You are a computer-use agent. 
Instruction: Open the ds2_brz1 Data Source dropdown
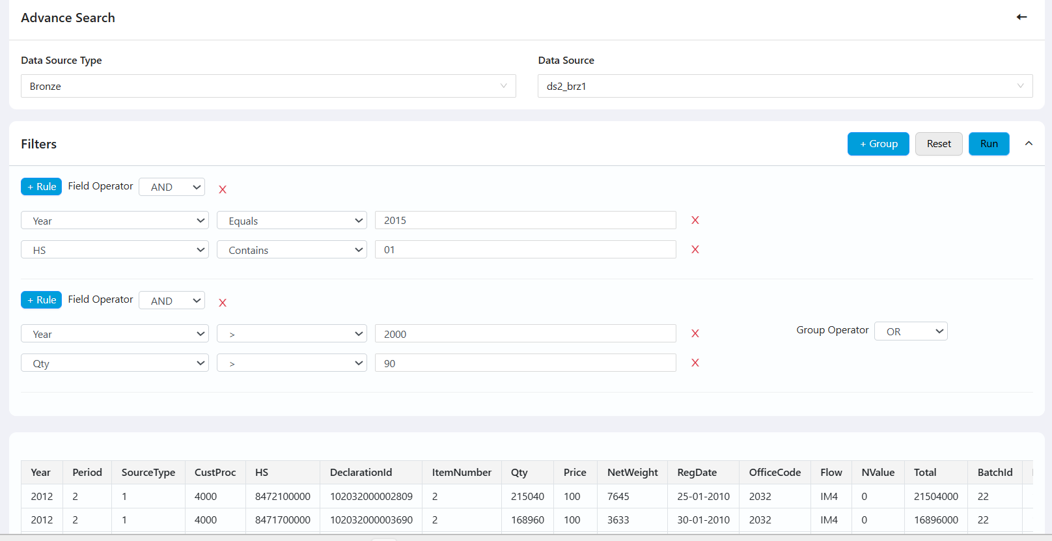click(784, 86)
